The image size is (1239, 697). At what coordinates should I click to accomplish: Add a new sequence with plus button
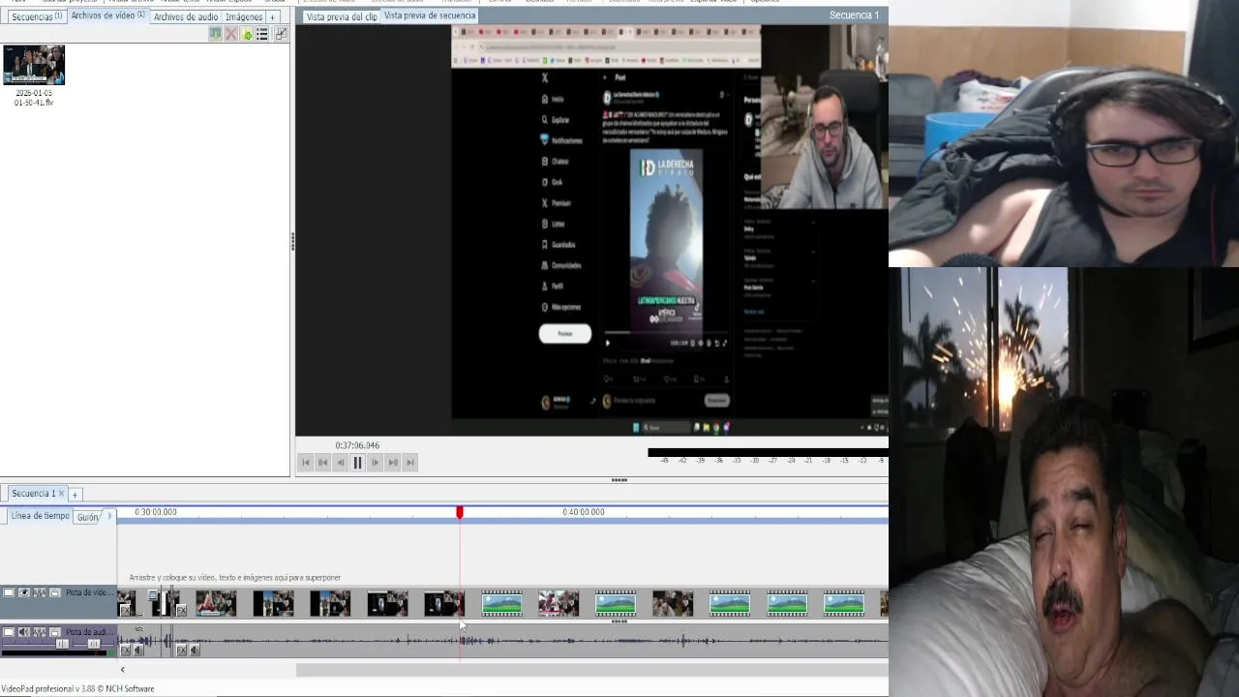tap(76, 495)
